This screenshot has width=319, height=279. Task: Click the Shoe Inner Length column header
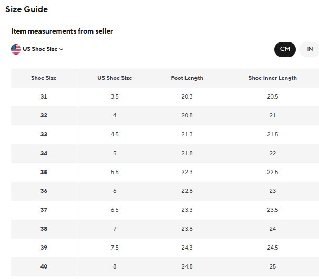[272, 78]
